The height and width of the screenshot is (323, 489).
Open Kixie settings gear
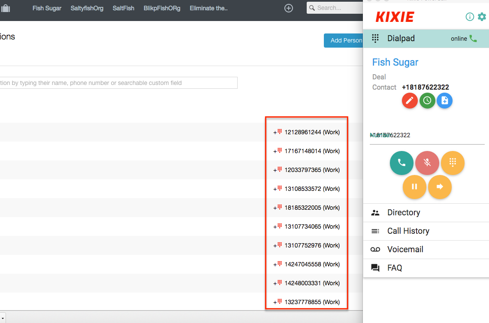pos(482,17)
